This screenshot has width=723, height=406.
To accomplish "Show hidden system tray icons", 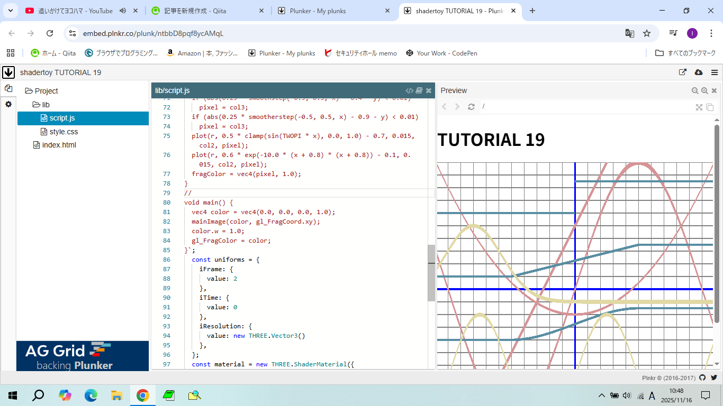I will coord(602,395).
